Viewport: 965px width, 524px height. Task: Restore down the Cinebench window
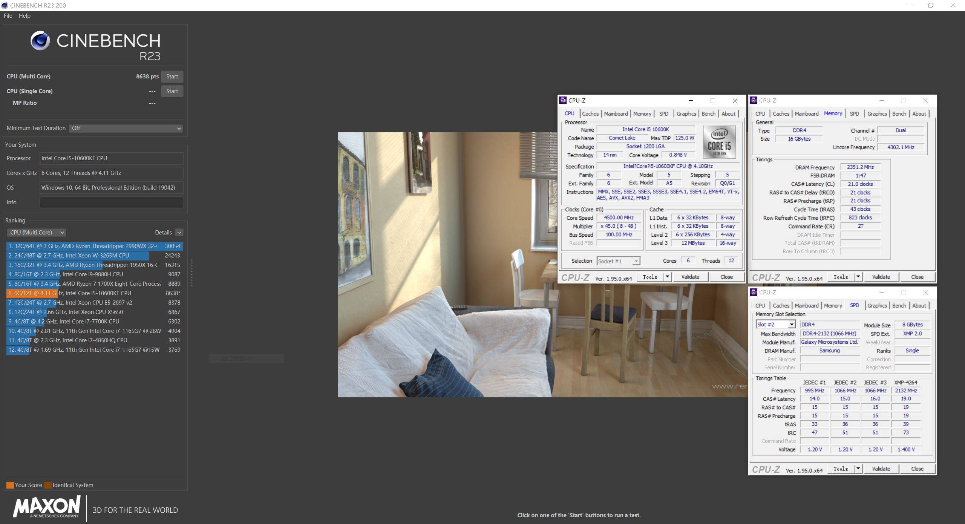pos(931,5)
